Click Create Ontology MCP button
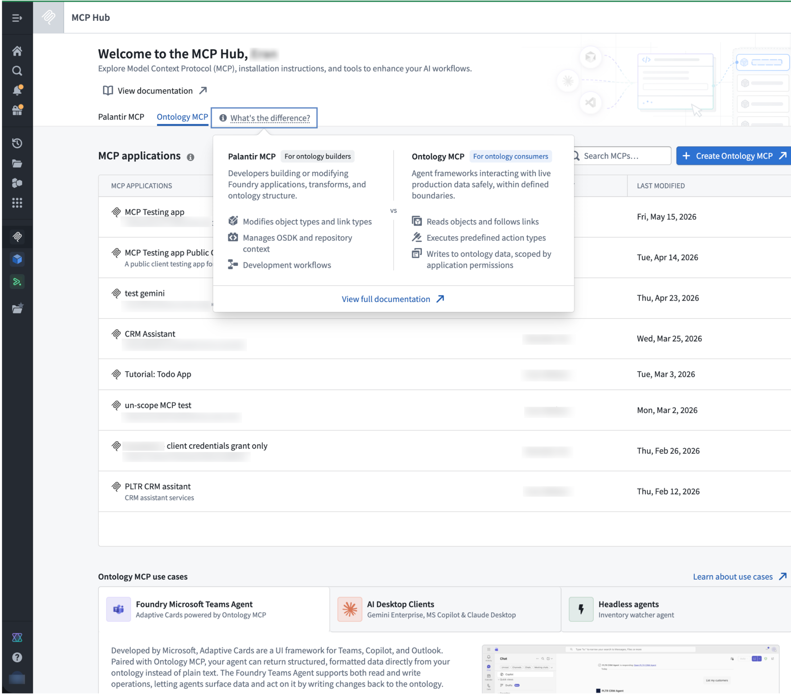This screenshot has height=694, width=791. click(734, 156)
